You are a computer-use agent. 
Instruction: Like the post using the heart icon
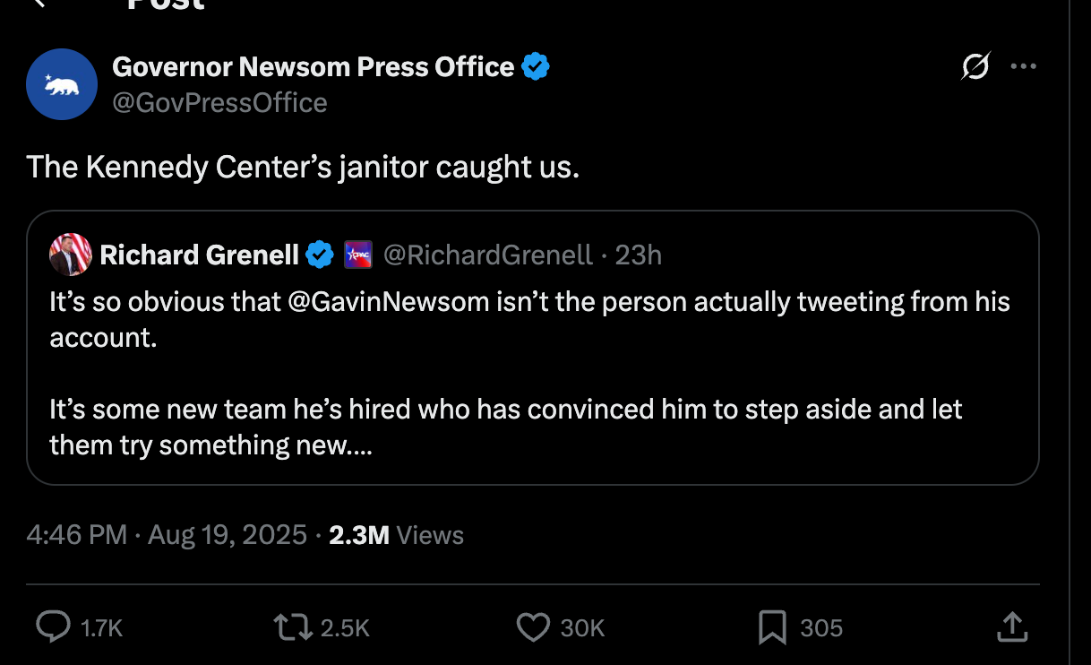click(x=533, y=627)
